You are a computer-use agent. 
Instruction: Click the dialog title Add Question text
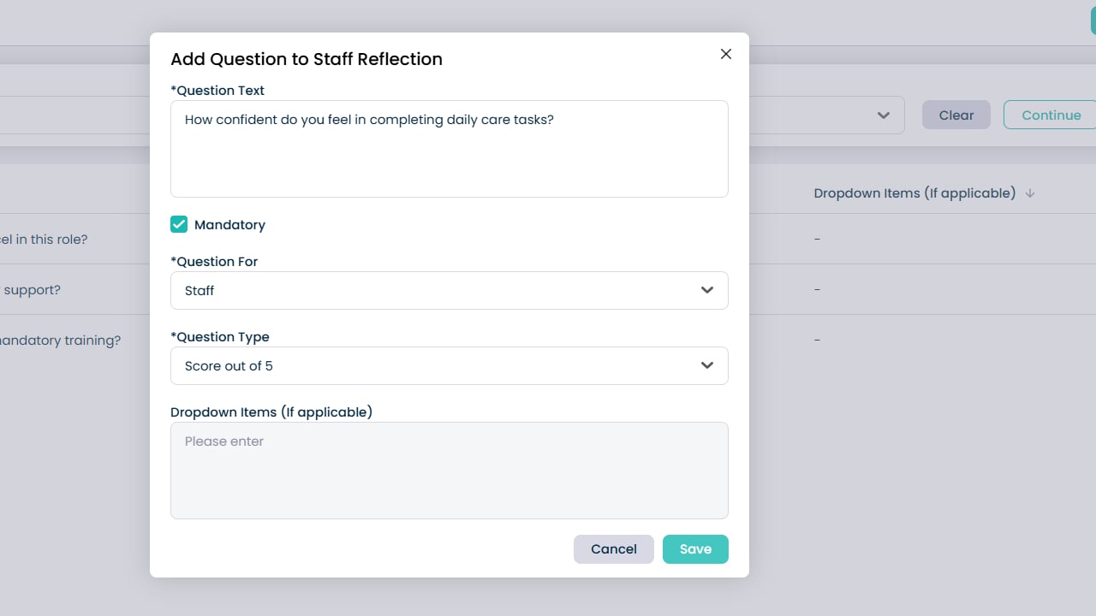[307, 59]
